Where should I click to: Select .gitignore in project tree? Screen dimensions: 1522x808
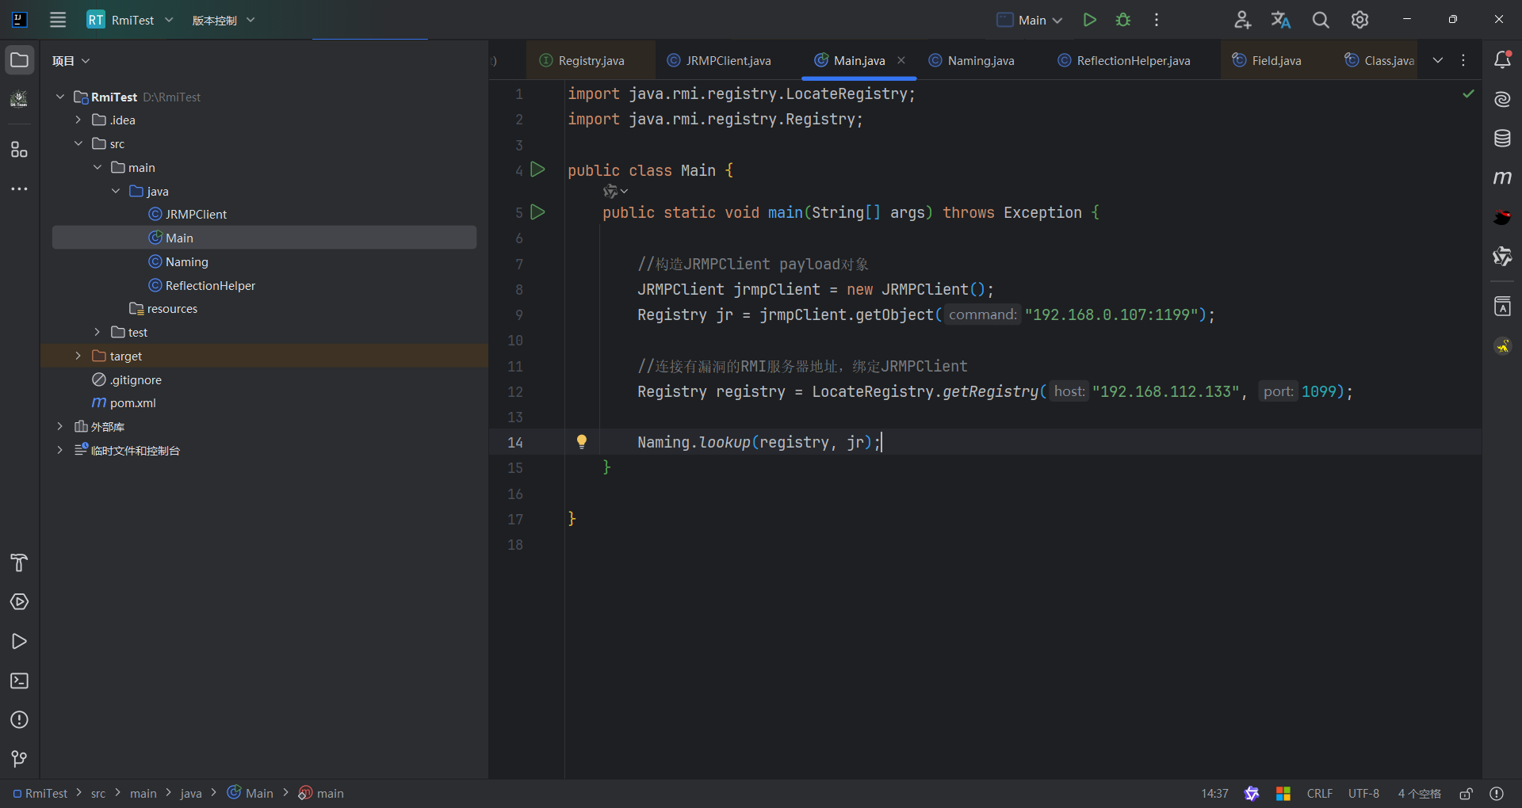(127, 380)
